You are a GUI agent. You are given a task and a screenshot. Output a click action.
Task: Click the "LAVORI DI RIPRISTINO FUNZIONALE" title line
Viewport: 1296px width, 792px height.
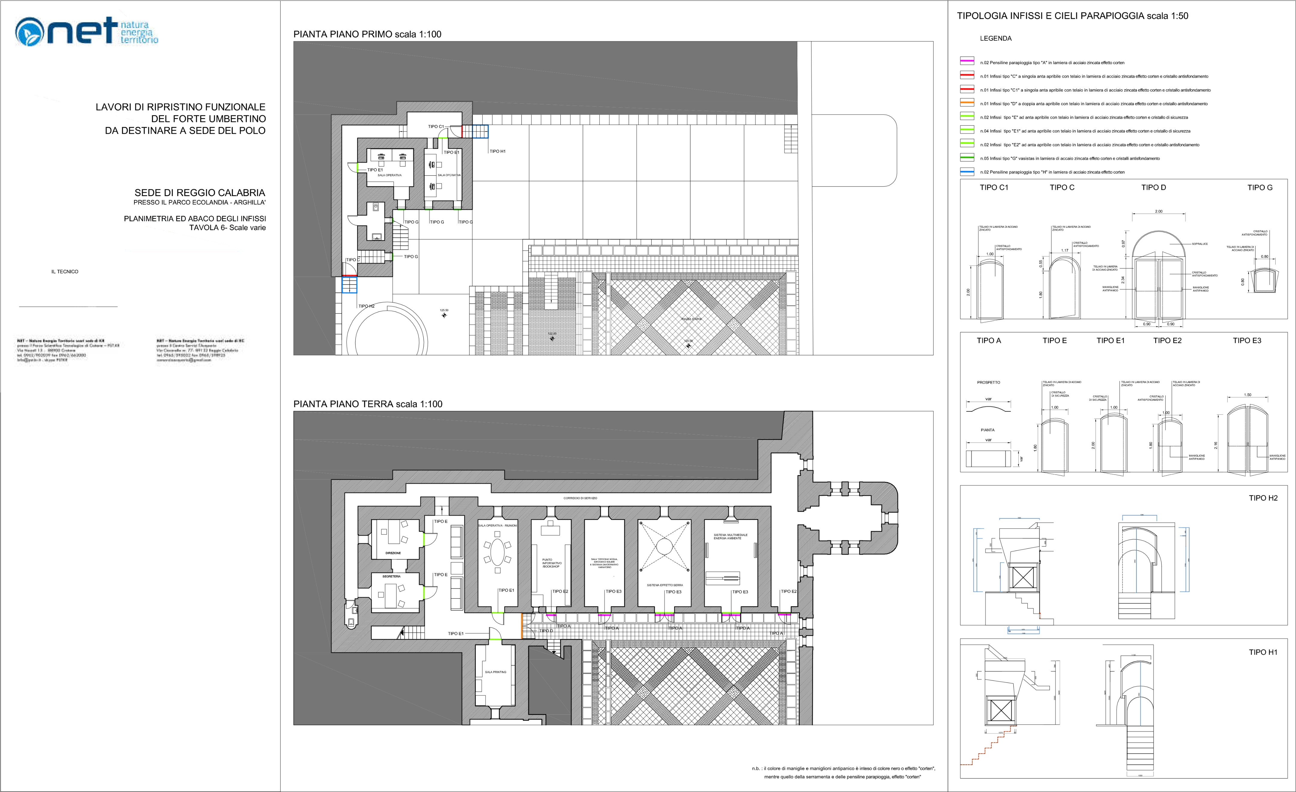click(x=180, y=107)
